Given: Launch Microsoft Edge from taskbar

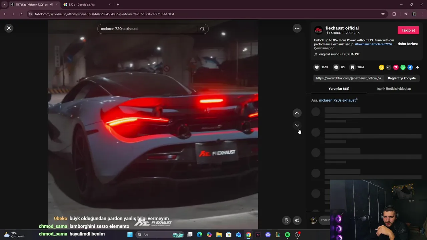Looking at the screenshot, I should pos(199,235).
